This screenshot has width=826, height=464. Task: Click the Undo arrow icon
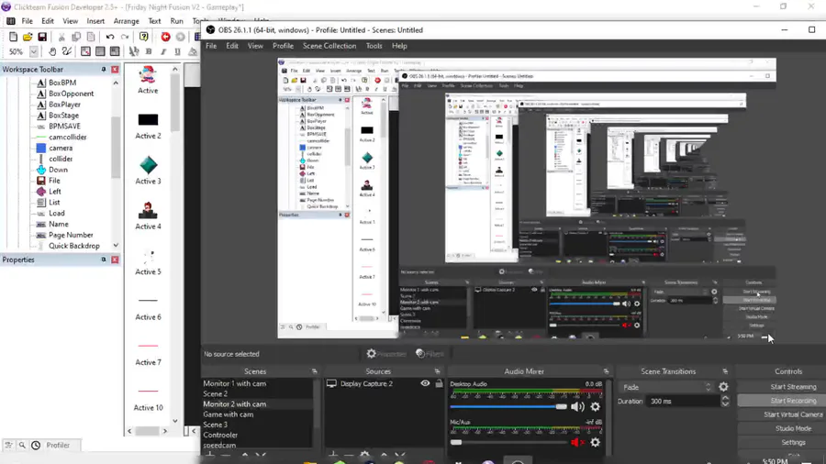coord(110,37)
